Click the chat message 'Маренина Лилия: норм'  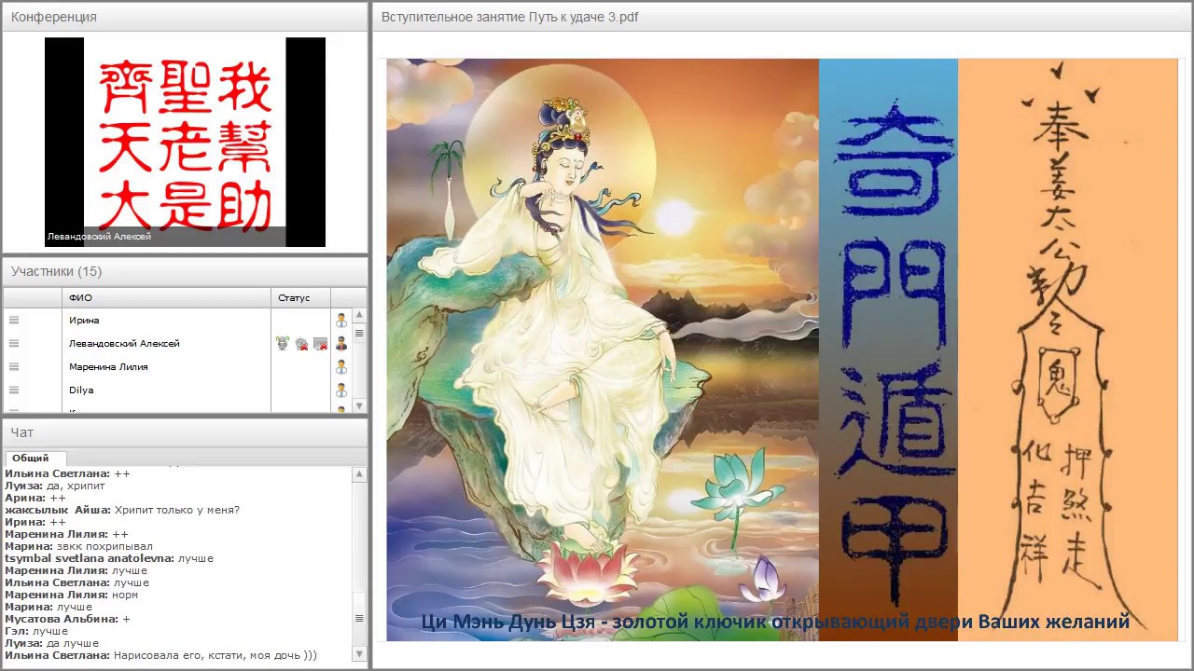[71, 595]
